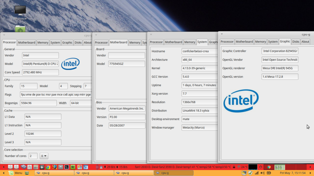
Task: Open the core selection dropdown
Action: coord(44,156)
